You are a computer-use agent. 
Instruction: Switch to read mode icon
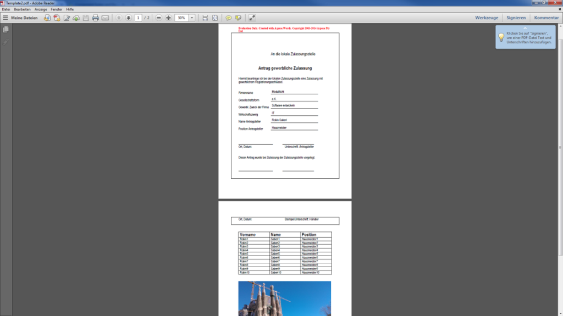click(x=252, y=18)
